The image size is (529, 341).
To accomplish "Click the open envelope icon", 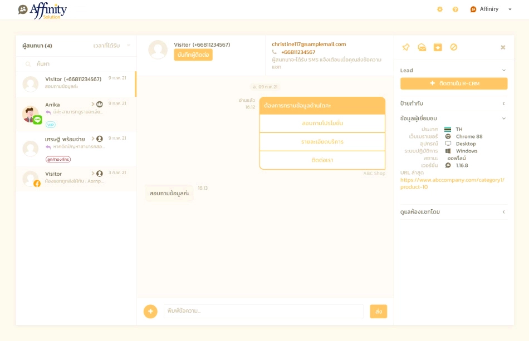I will point(422,47).
